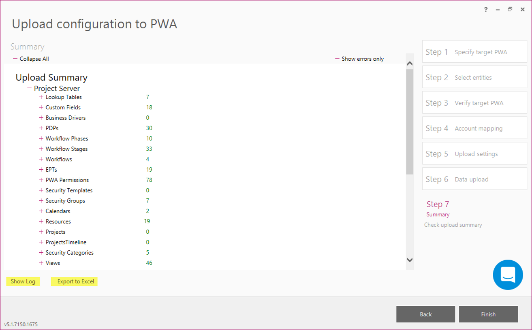Click the Show Log button

pos(23,281)
